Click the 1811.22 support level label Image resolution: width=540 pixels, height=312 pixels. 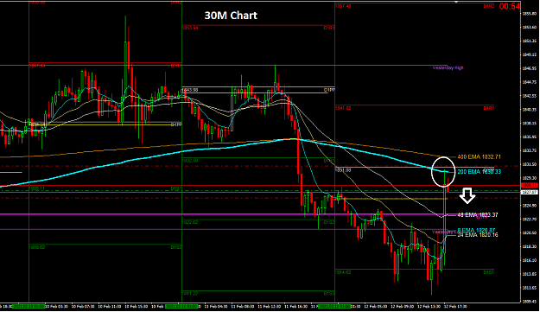(190, 294)
